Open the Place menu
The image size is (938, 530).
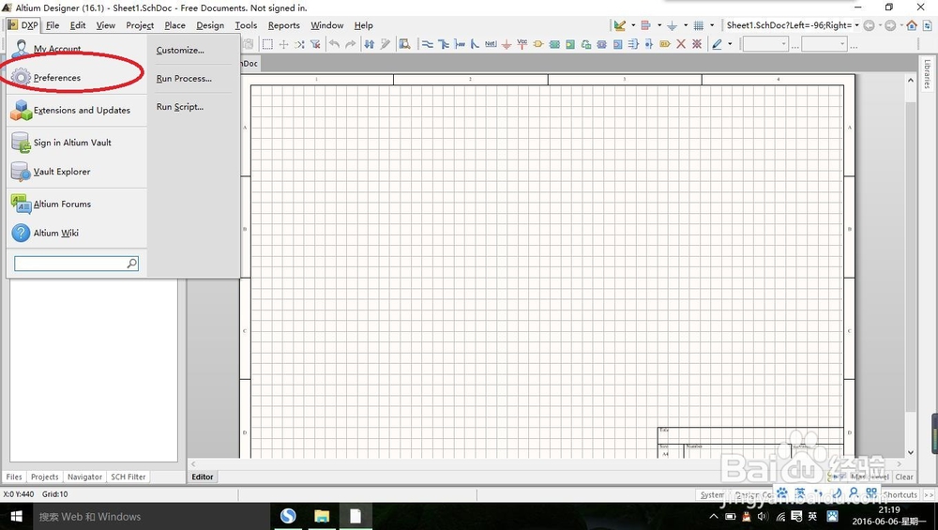pyautogui.click(x=174, y=25)
